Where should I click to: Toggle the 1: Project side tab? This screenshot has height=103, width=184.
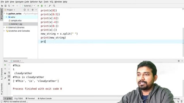pyautogui.click(x=1, y=14)
